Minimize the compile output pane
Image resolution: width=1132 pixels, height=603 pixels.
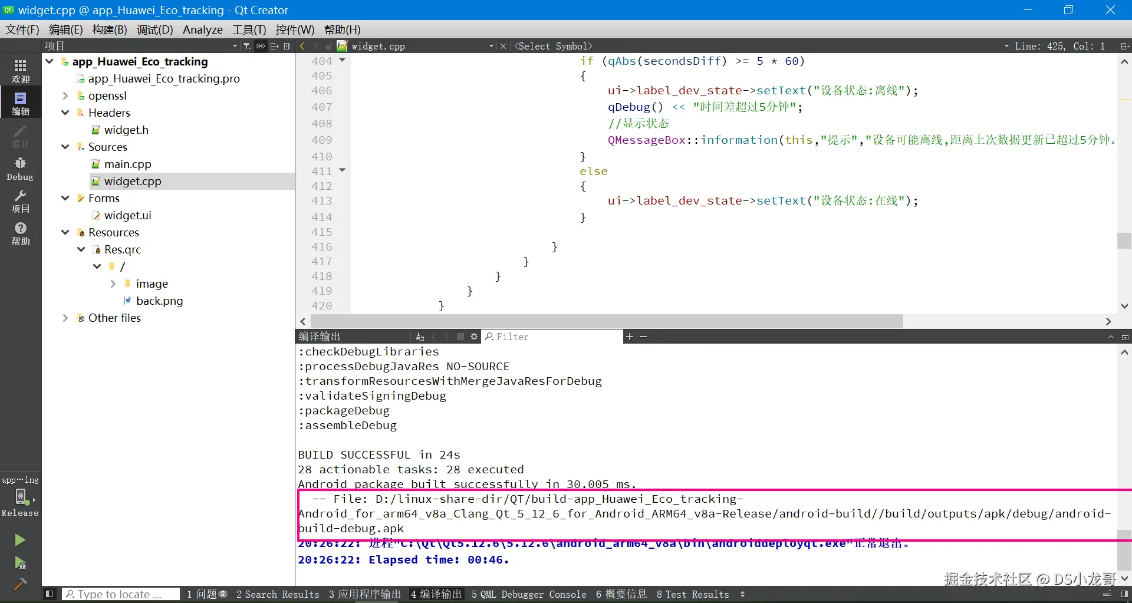coord(1125,337)
